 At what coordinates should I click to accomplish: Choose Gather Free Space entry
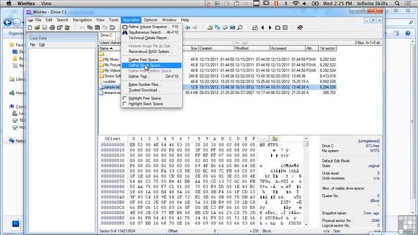(152, 59)
